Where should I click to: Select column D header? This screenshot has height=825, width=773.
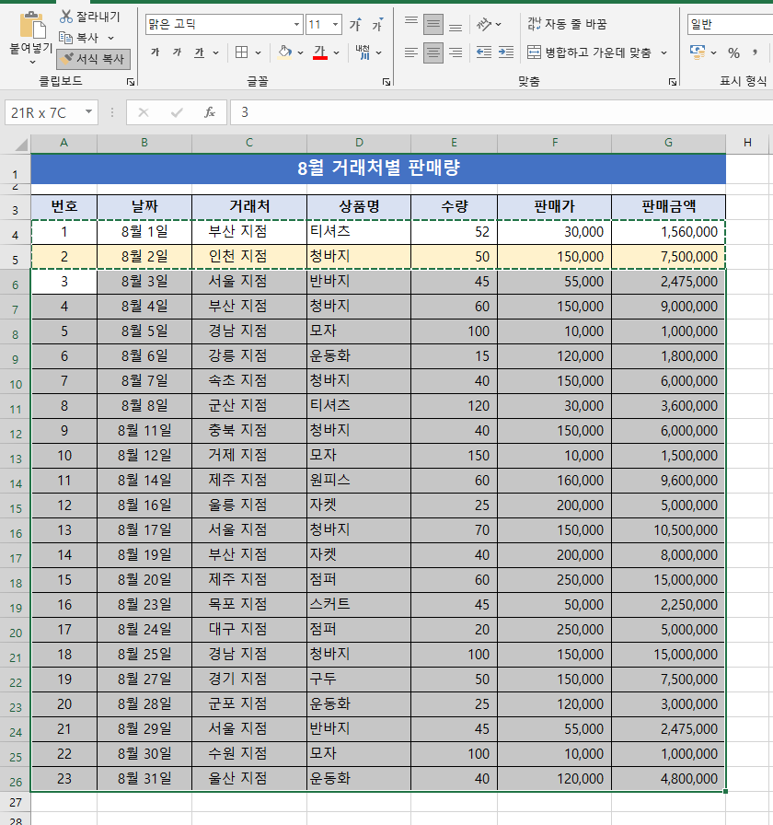pos(359,143)
